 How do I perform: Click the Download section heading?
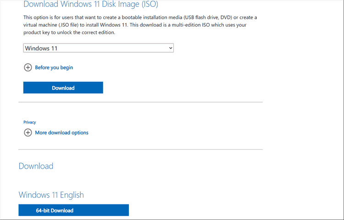tap(36, 166)
